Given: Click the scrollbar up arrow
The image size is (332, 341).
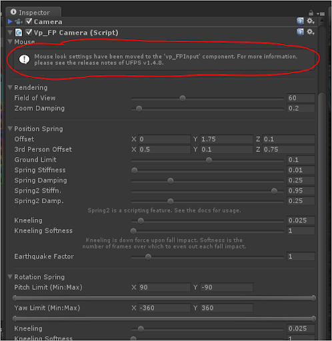Looking at the screenshot, I should [x=322, y=21].
